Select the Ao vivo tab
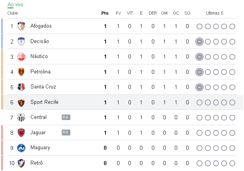 (x=15, y=5)
